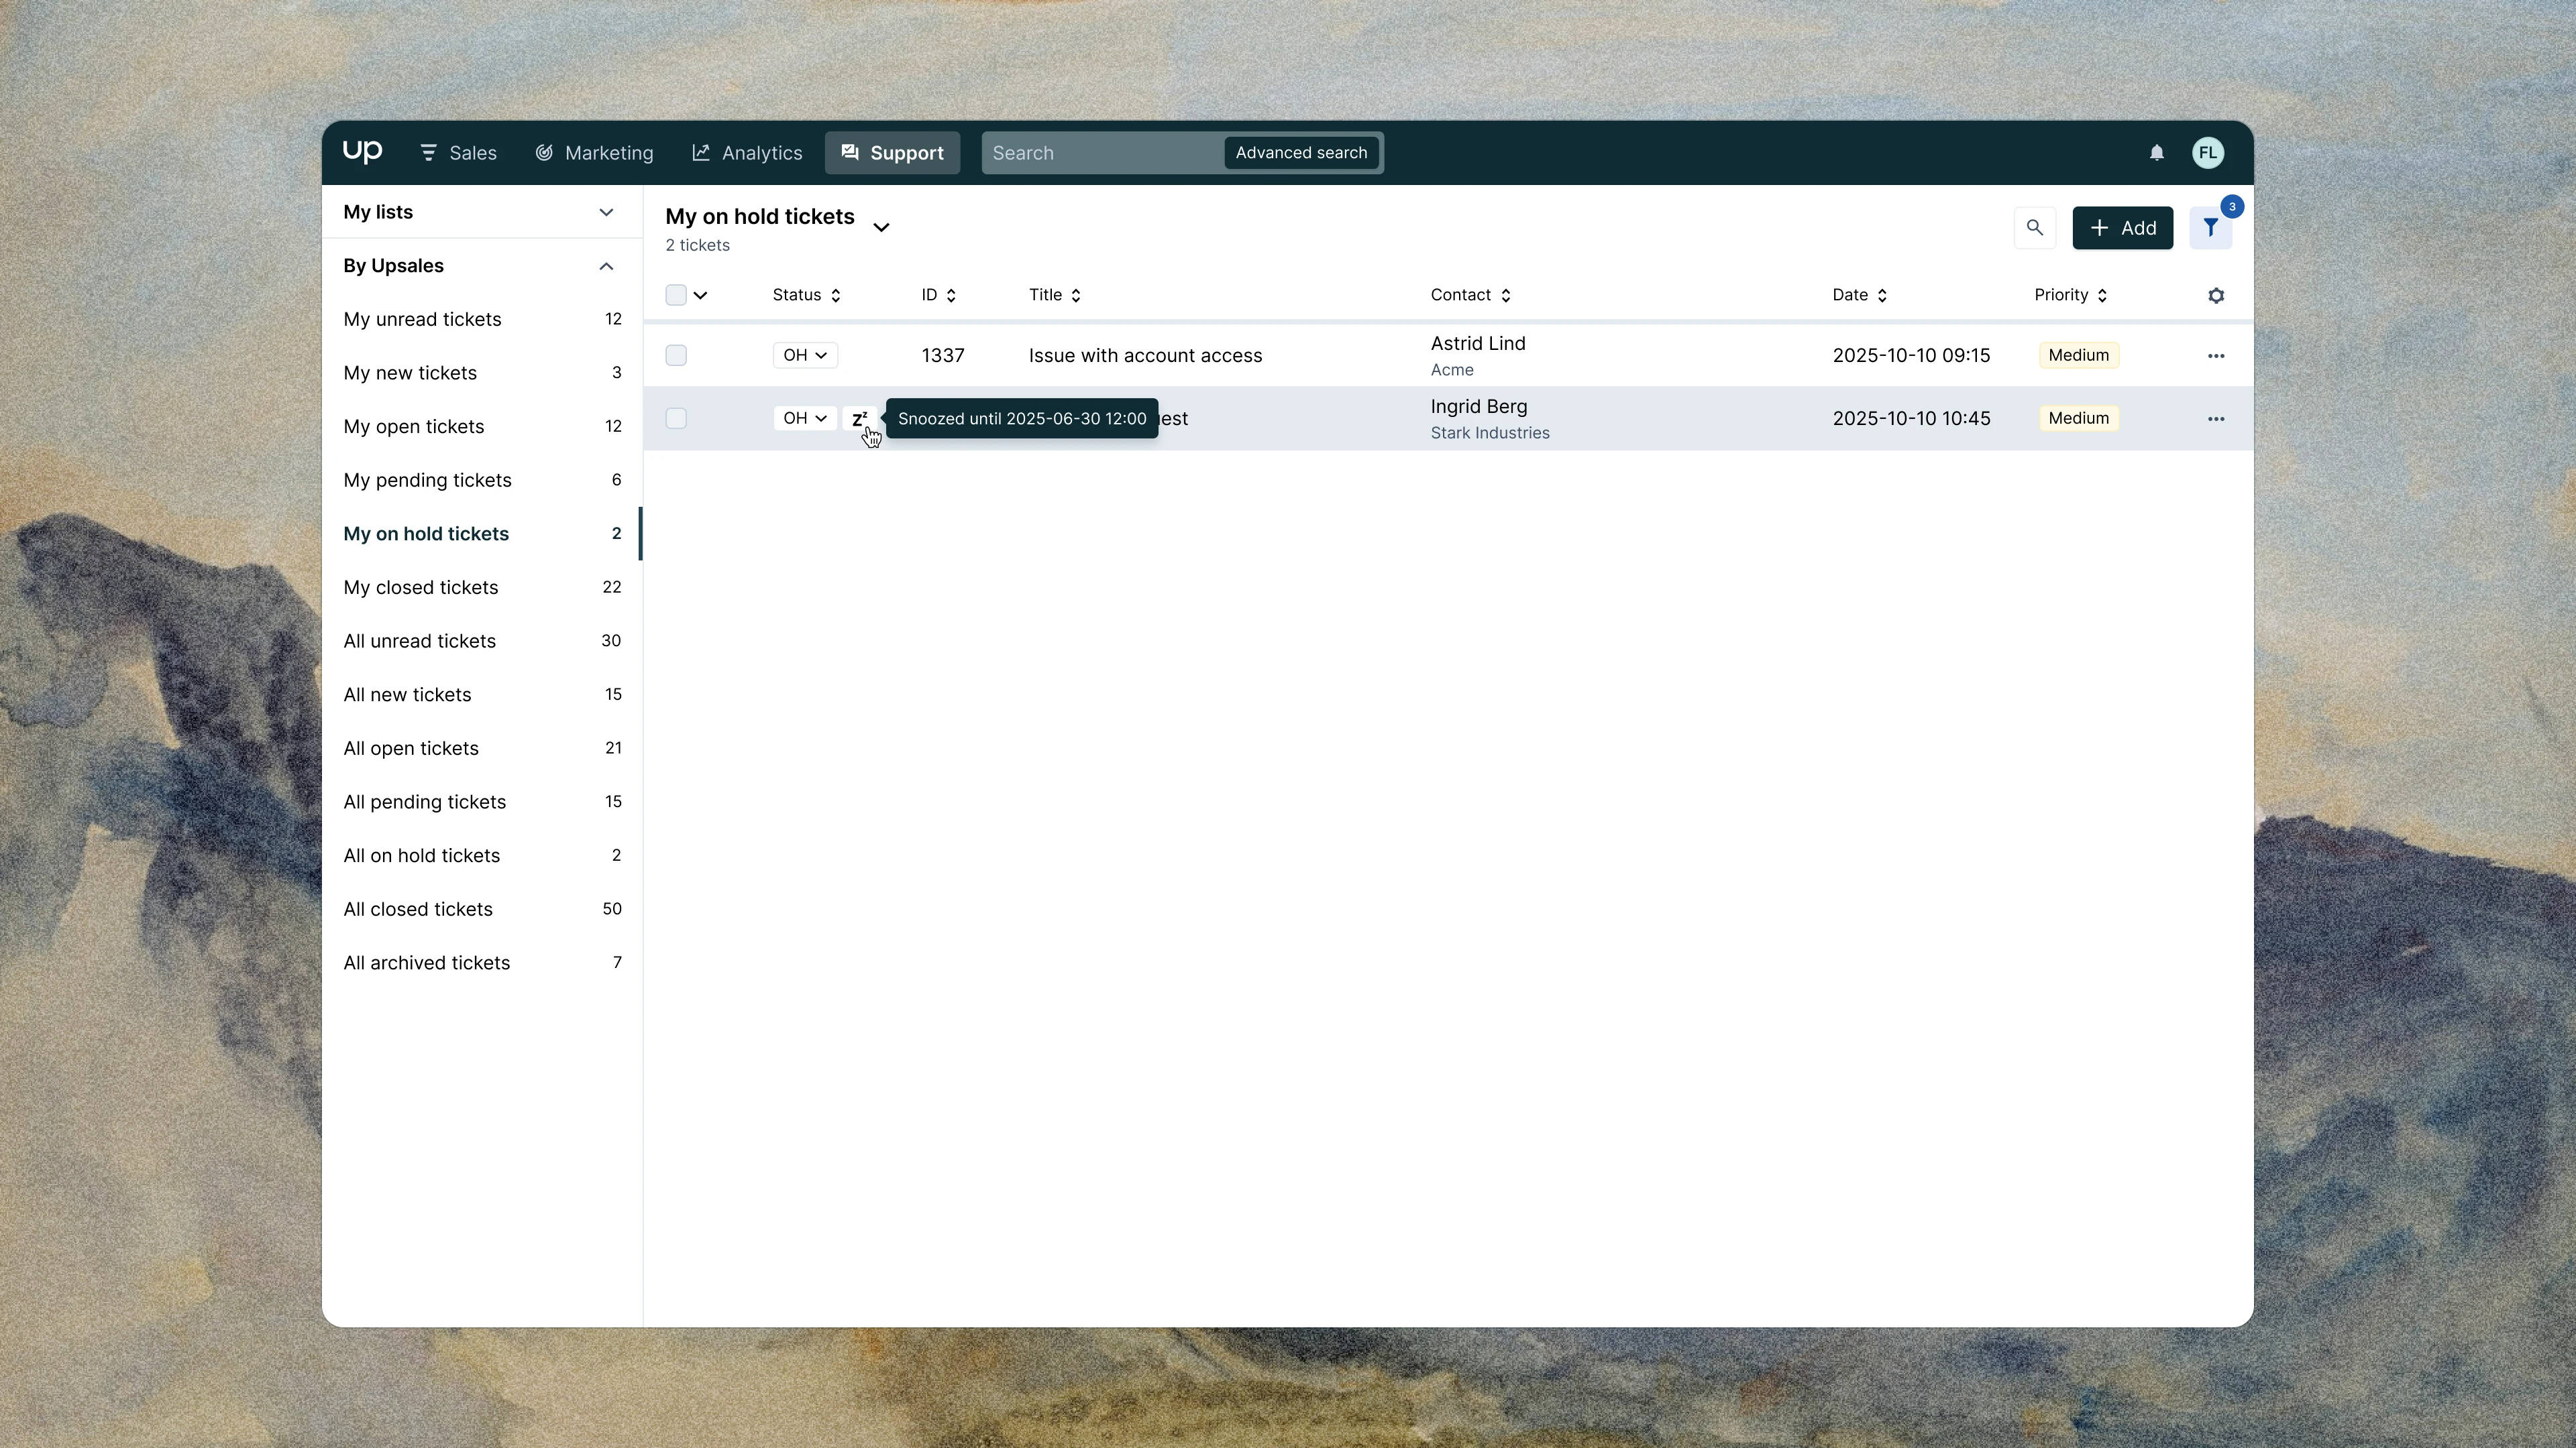Open more options for ticket 1337
The image size is (2576, 1448).
2216,356
